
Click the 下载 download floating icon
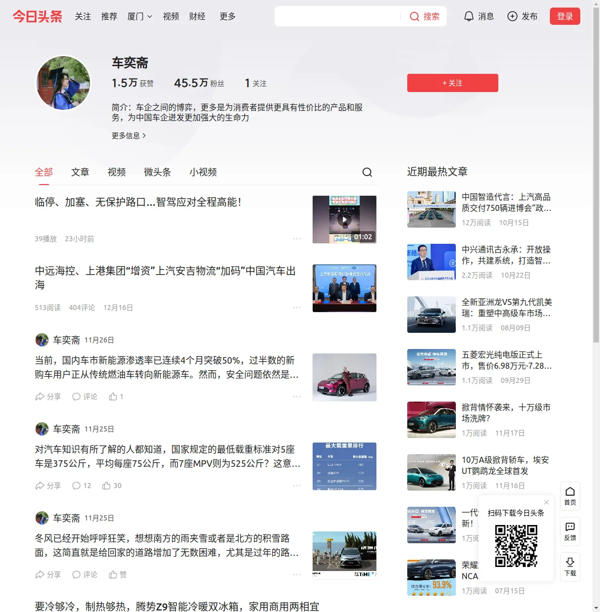pyautogui.click(x=570, y=567)
